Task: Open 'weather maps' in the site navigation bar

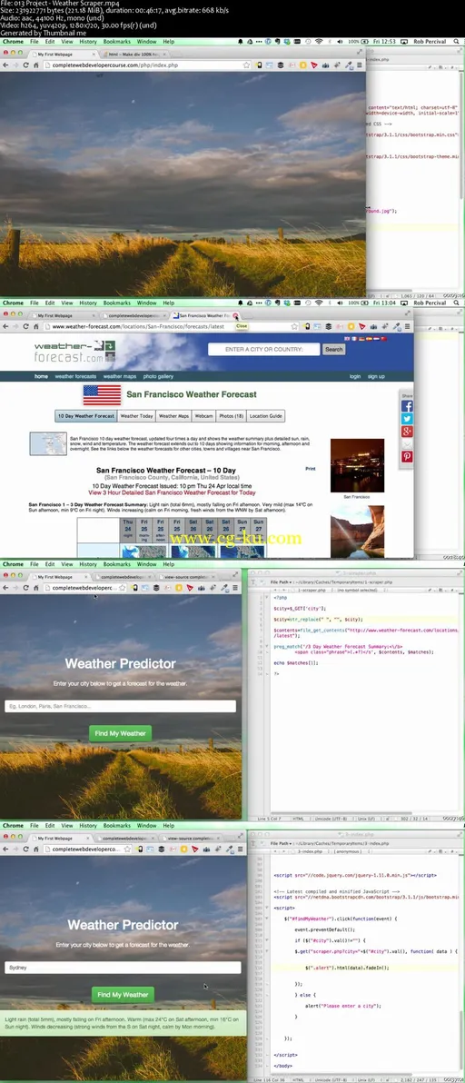Action: 119,376
